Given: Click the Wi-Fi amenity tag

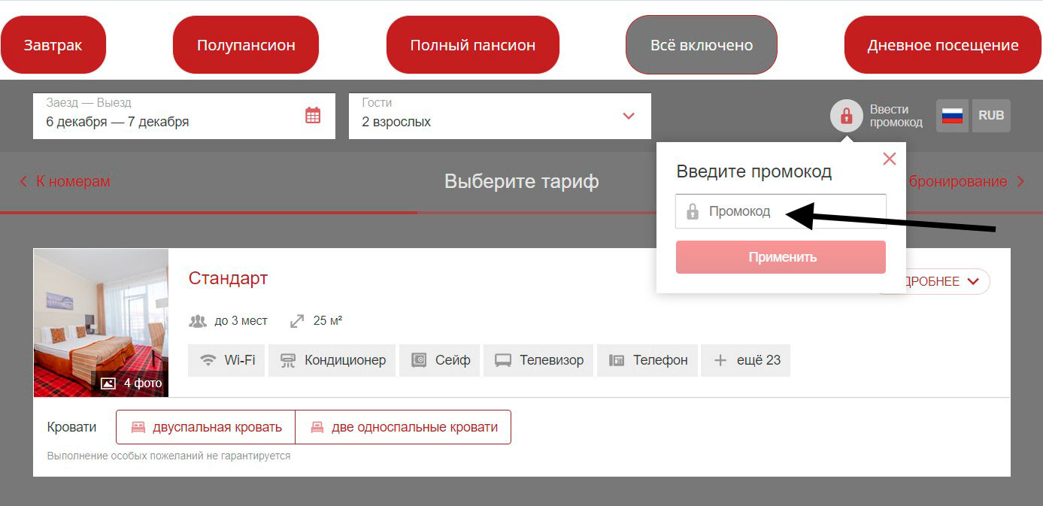Looking at the screenshot, I should point(226,360).
